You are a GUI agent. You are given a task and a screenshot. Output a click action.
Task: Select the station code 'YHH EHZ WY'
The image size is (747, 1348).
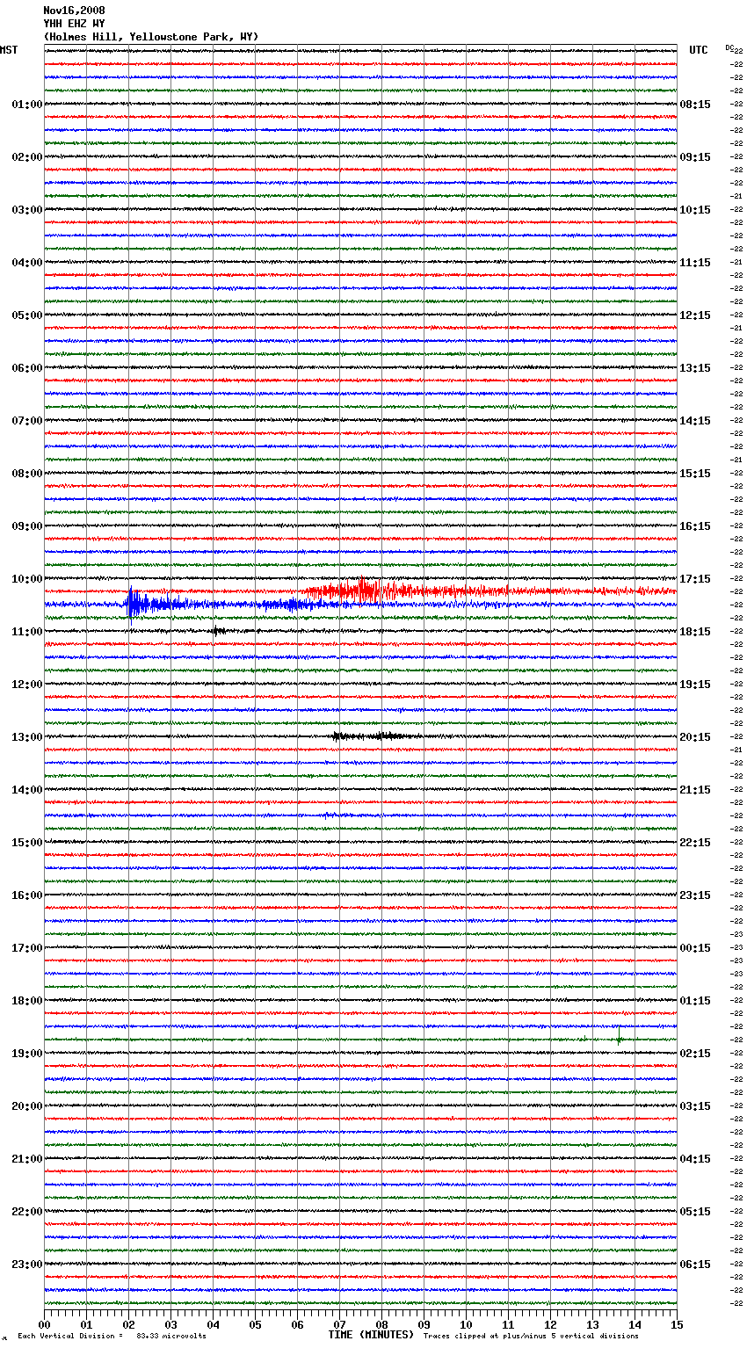click(x=75, y=24)
